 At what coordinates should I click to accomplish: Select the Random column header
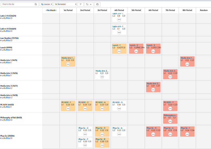[x=204, y=10]
